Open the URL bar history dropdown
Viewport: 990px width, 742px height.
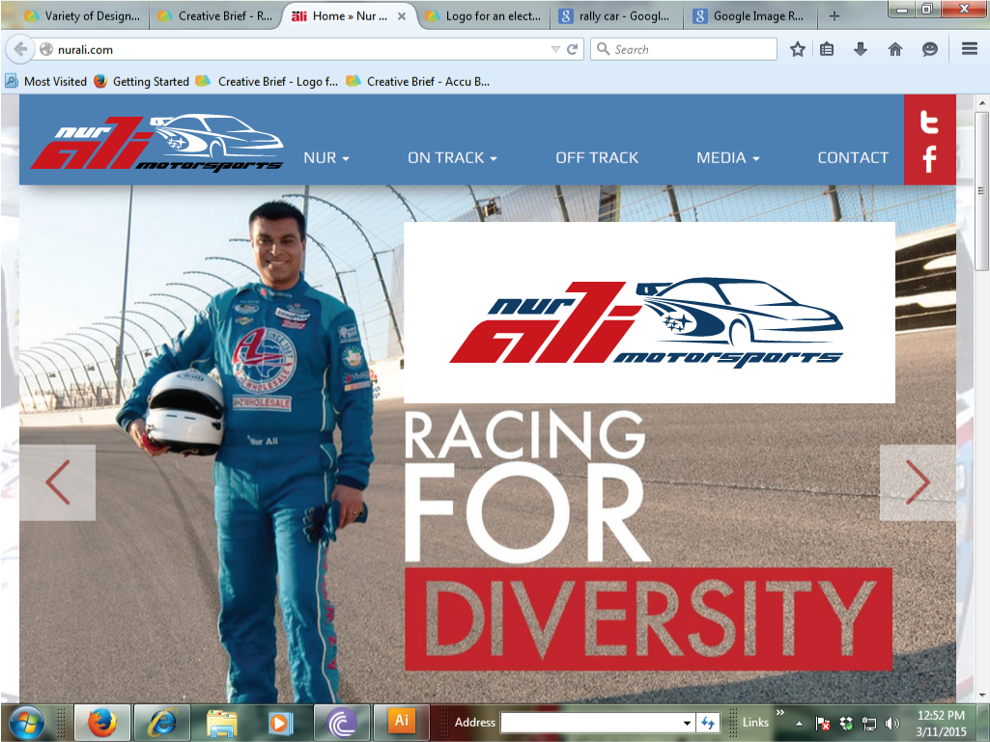(554, 49)
